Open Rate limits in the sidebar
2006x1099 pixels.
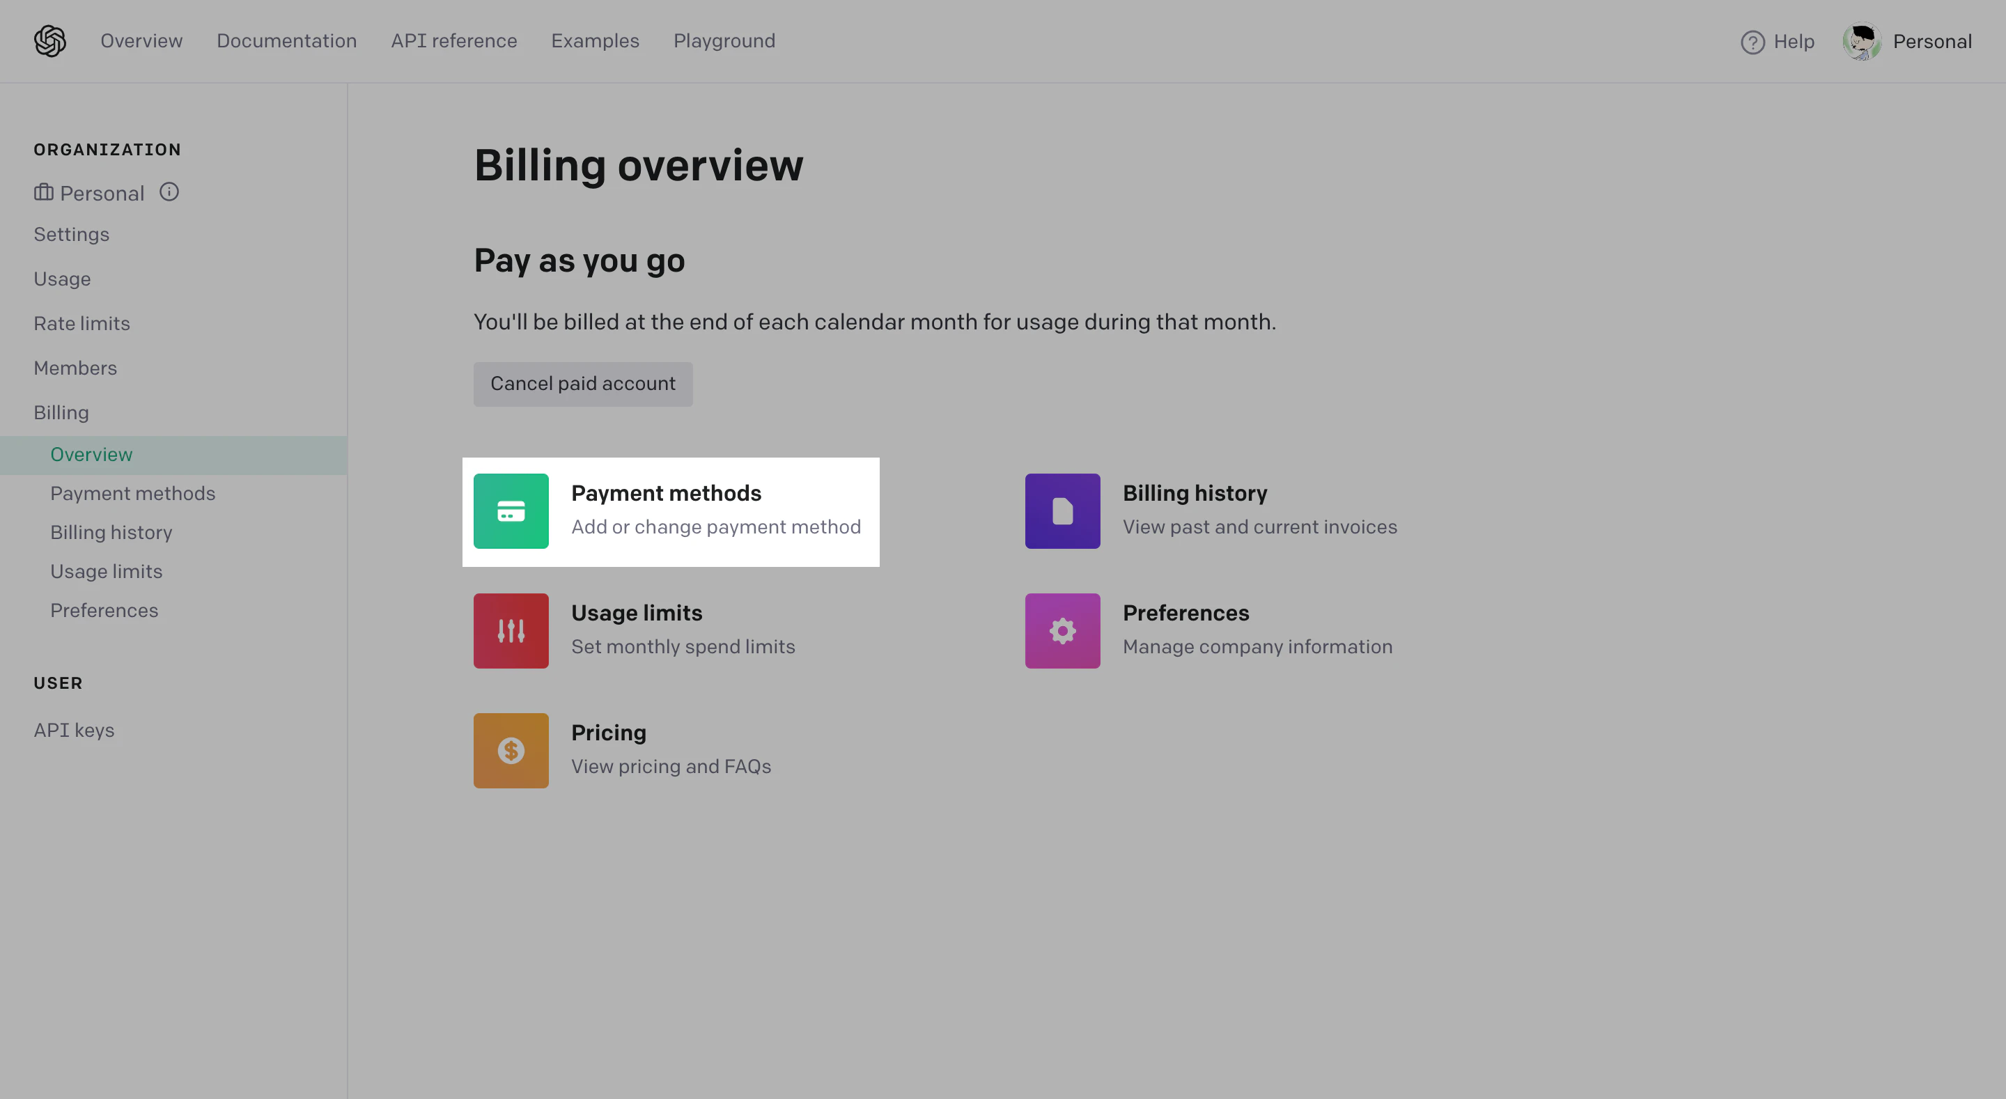81,323
